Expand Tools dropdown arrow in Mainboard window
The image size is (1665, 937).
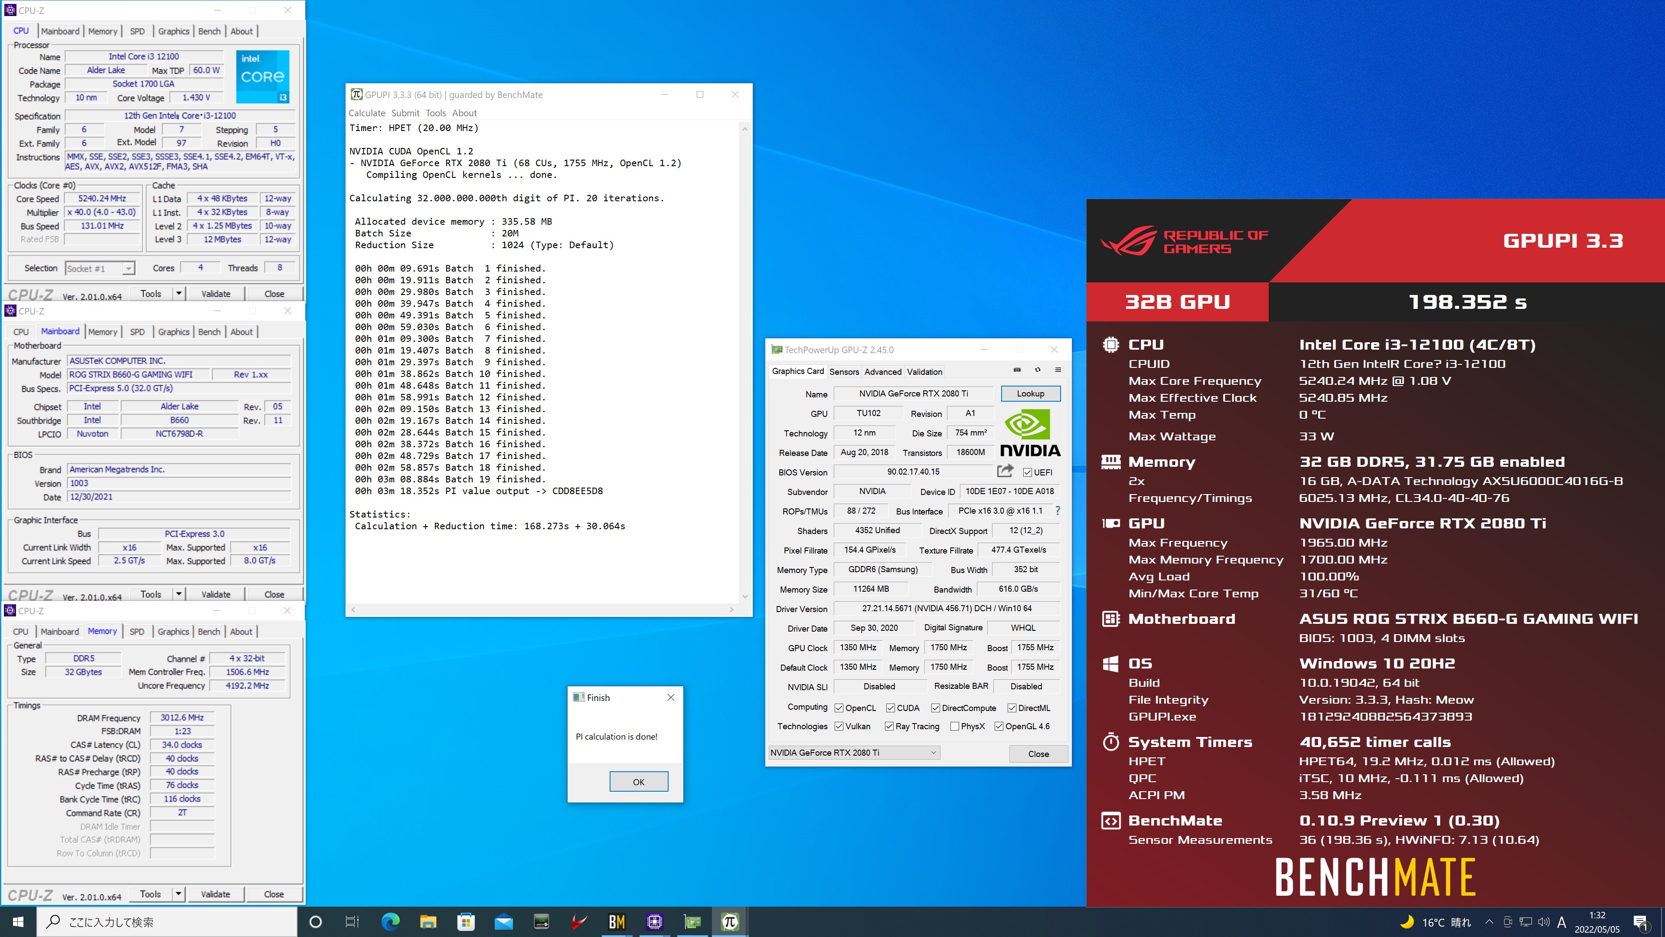[x=179, y=593]
